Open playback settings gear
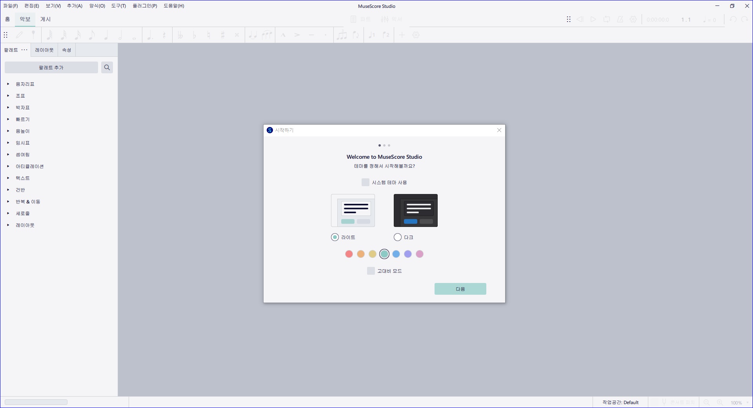The width and height of the screenshot is (753, 408). pyautogui.click(x=633, y=19)
